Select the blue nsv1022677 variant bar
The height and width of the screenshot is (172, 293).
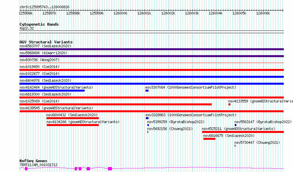(151, 77)
